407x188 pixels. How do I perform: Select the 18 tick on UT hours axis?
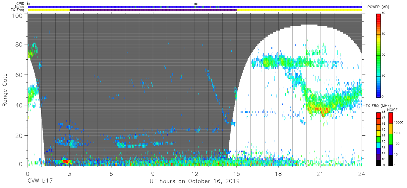coord(278,173)
